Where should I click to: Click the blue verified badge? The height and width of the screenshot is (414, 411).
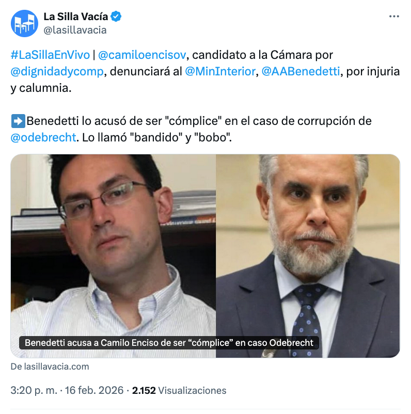pos(116,17)
